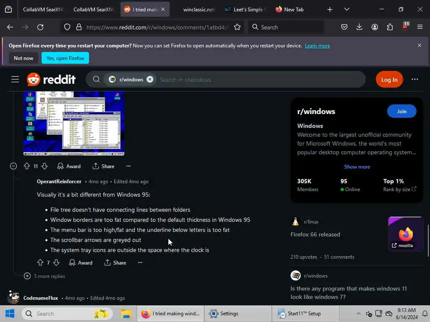Open Reddit header three-dot menu
The image size is (430, 322).
[x=414, y=79]
